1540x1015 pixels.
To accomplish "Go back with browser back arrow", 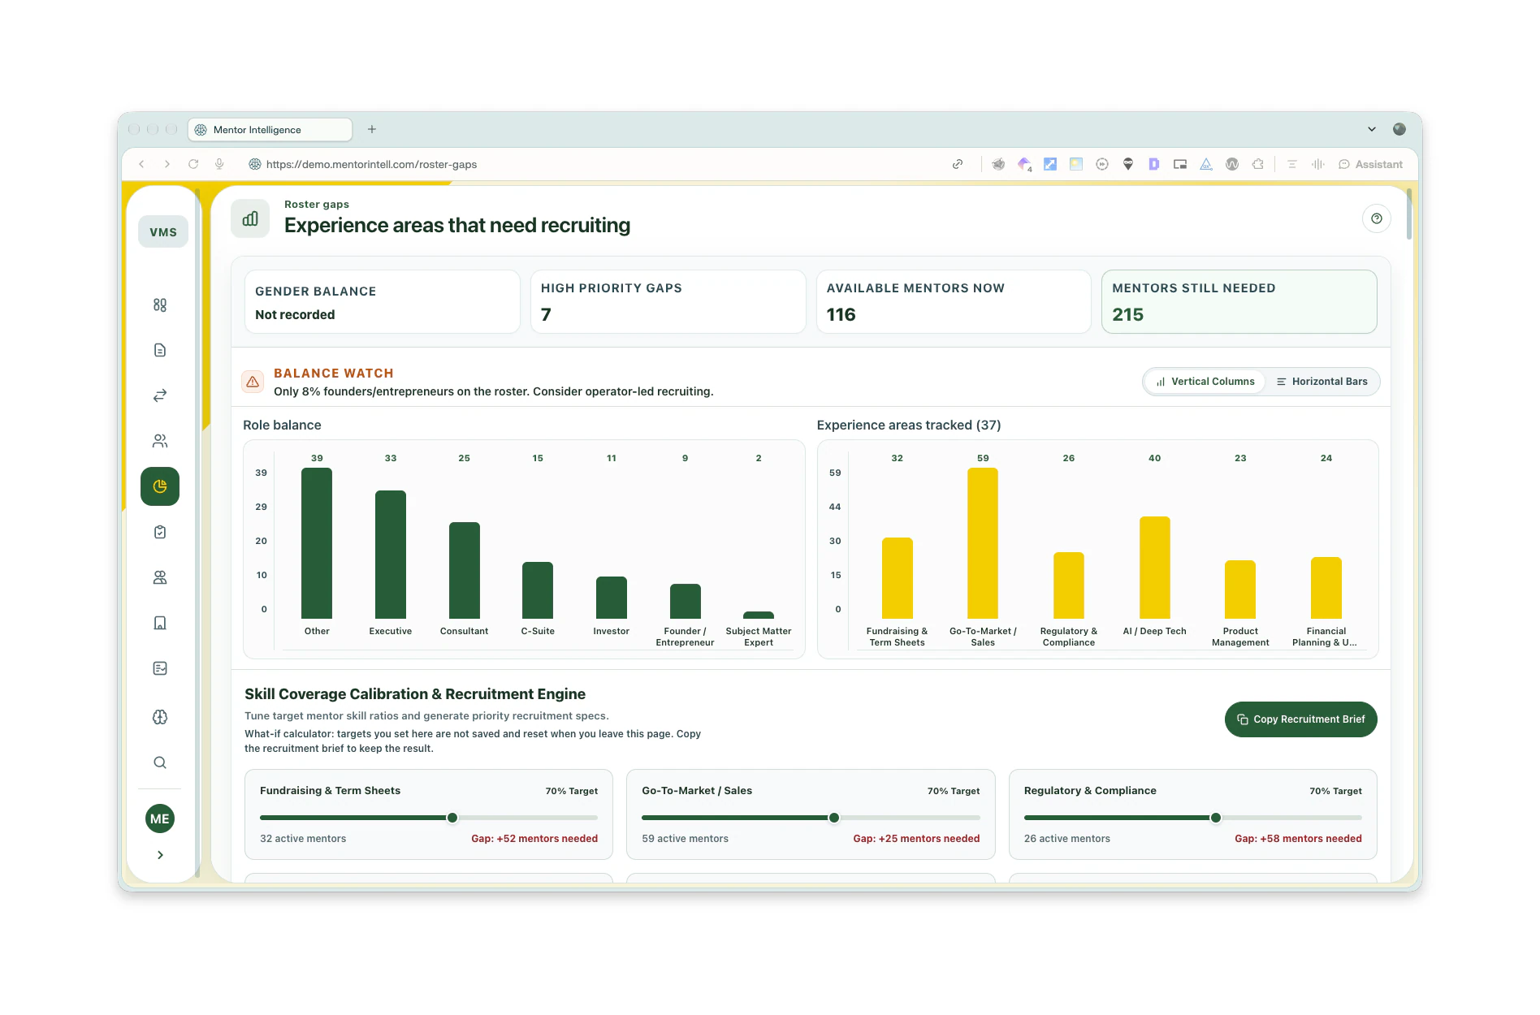I will (x=141, y=164).
